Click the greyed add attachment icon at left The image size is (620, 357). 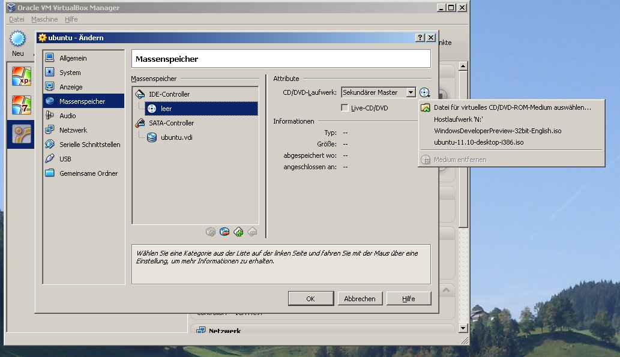pyautogui.click(x=211, y=232)
